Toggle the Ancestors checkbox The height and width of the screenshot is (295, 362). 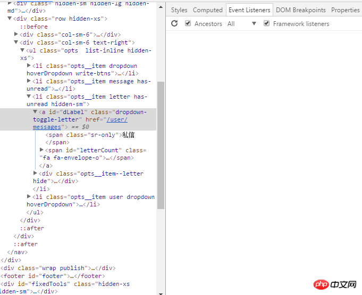(188, 23)
